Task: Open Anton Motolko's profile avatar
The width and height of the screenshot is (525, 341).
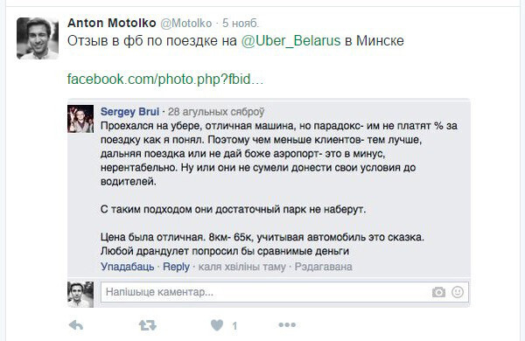Action: click(38, 38)
